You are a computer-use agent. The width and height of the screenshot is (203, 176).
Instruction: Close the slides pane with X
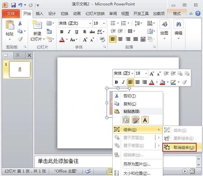coord(29,55)
